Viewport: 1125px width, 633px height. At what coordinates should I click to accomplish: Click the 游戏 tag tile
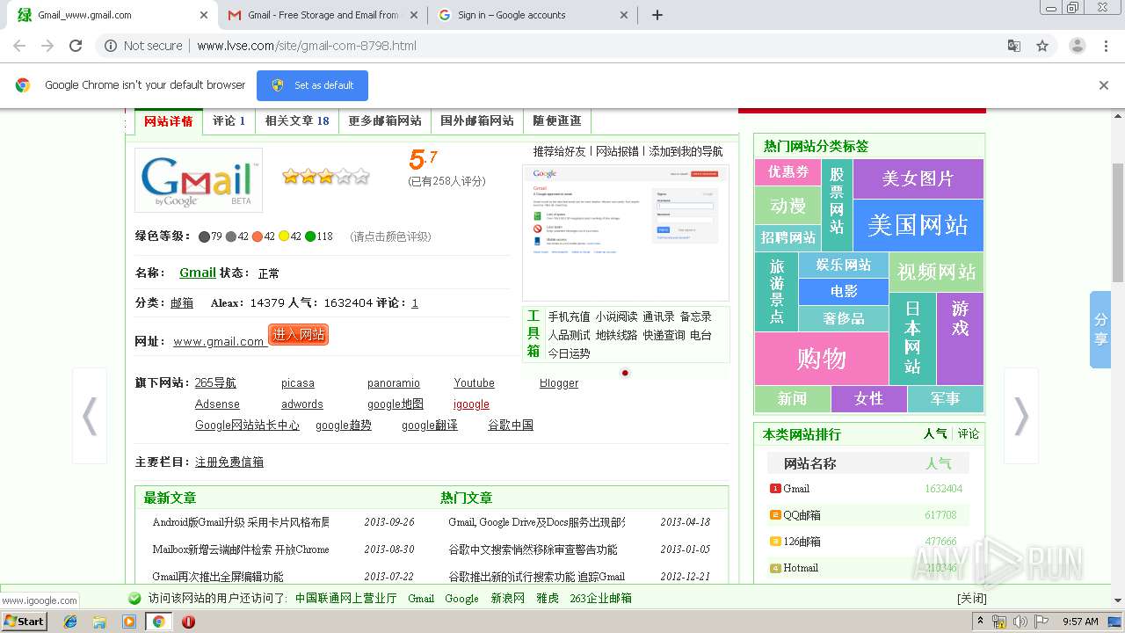pos(960,338)
